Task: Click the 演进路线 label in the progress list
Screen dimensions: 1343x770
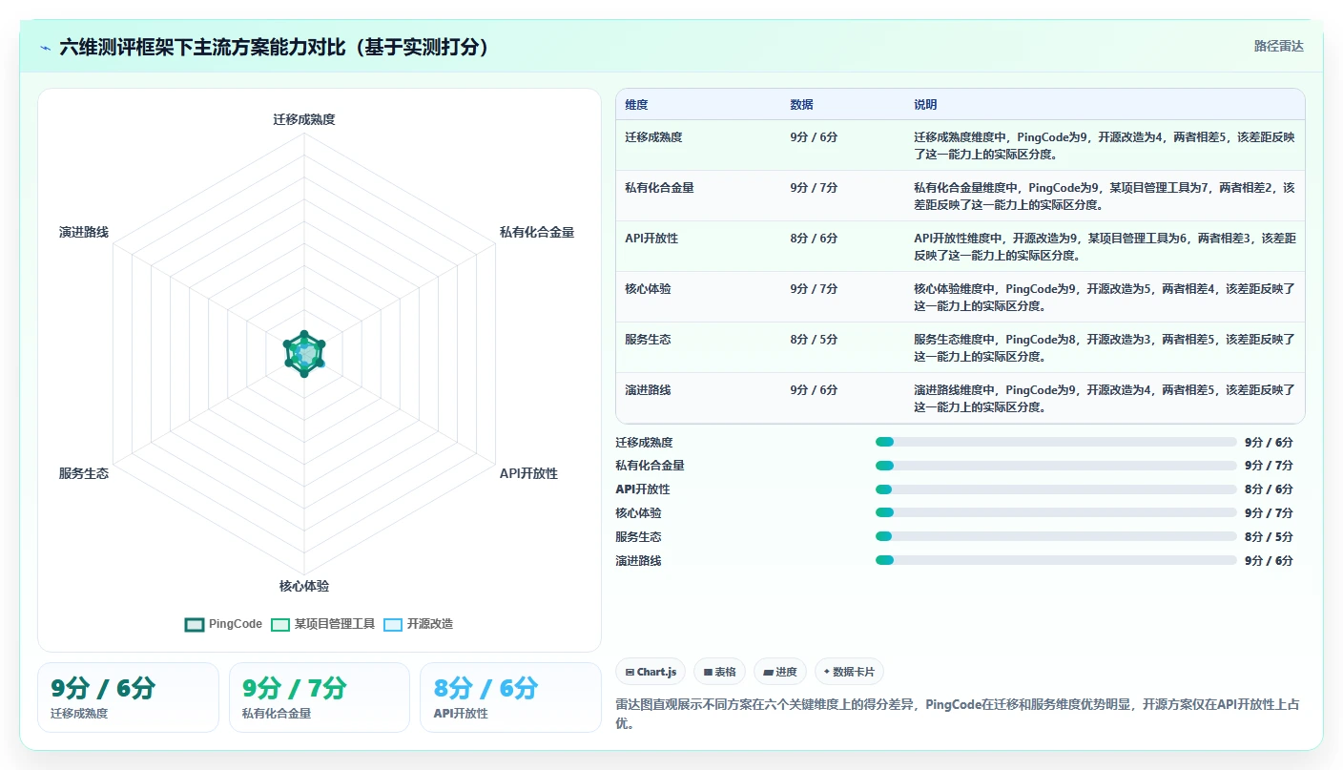Action: [x=638, y=561]
